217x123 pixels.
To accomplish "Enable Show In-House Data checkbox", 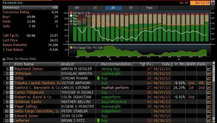I will 4,59.
